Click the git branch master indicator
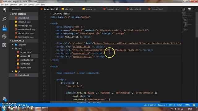Screen dimensions: 198x111 pyautogui.click(x=7, y=105)
